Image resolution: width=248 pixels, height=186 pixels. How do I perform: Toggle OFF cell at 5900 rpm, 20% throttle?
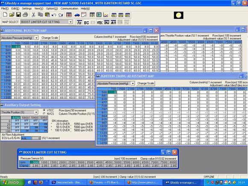[x=35, y=124]
